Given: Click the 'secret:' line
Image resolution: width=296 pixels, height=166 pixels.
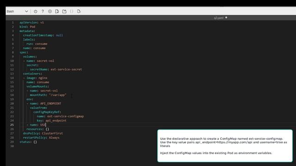Looking at the screenshot, I should click(x=32, y=65).
